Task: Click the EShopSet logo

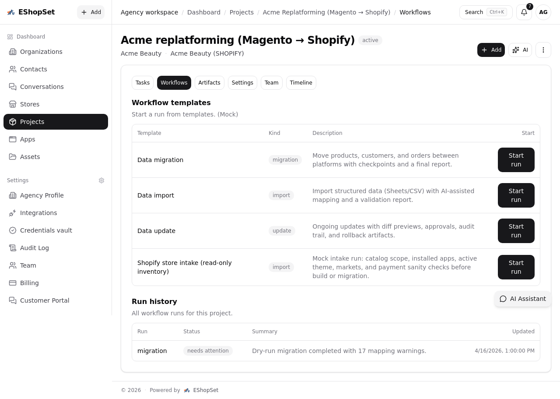Action: tap(31, 12)
